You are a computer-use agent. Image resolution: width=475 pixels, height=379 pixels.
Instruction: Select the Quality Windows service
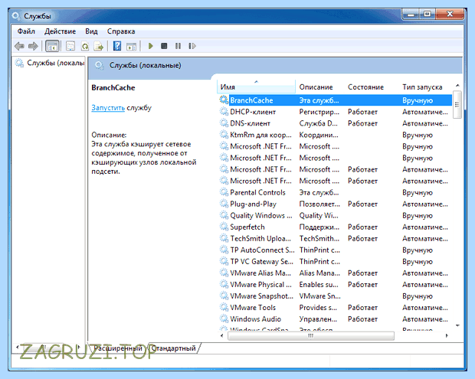[x=261, y=216]
